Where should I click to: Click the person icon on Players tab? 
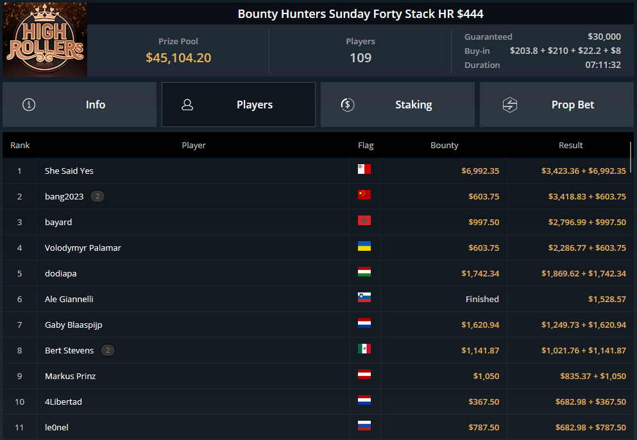click(x=187, y=105)
